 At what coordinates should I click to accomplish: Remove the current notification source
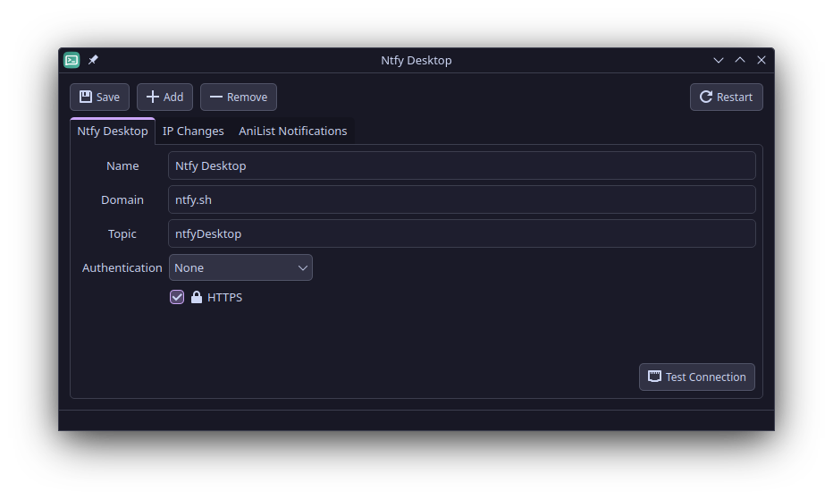[x=239, y=97]
